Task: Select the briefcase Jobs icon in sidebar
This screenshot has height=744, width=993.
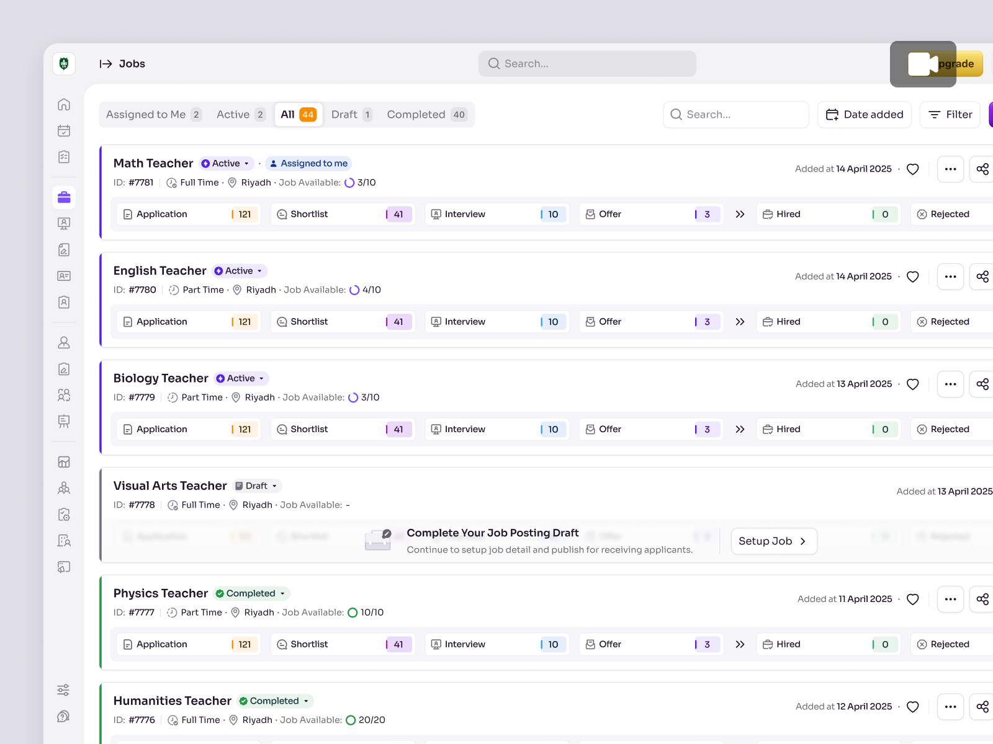Action: [64, 197]
